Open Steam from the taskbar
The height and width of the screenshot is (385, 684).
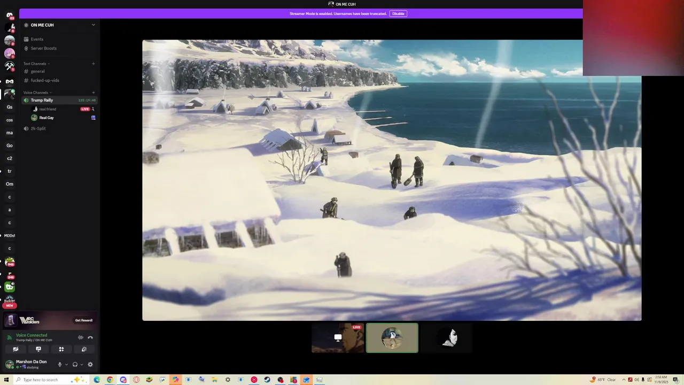click(x=267, y=380)
